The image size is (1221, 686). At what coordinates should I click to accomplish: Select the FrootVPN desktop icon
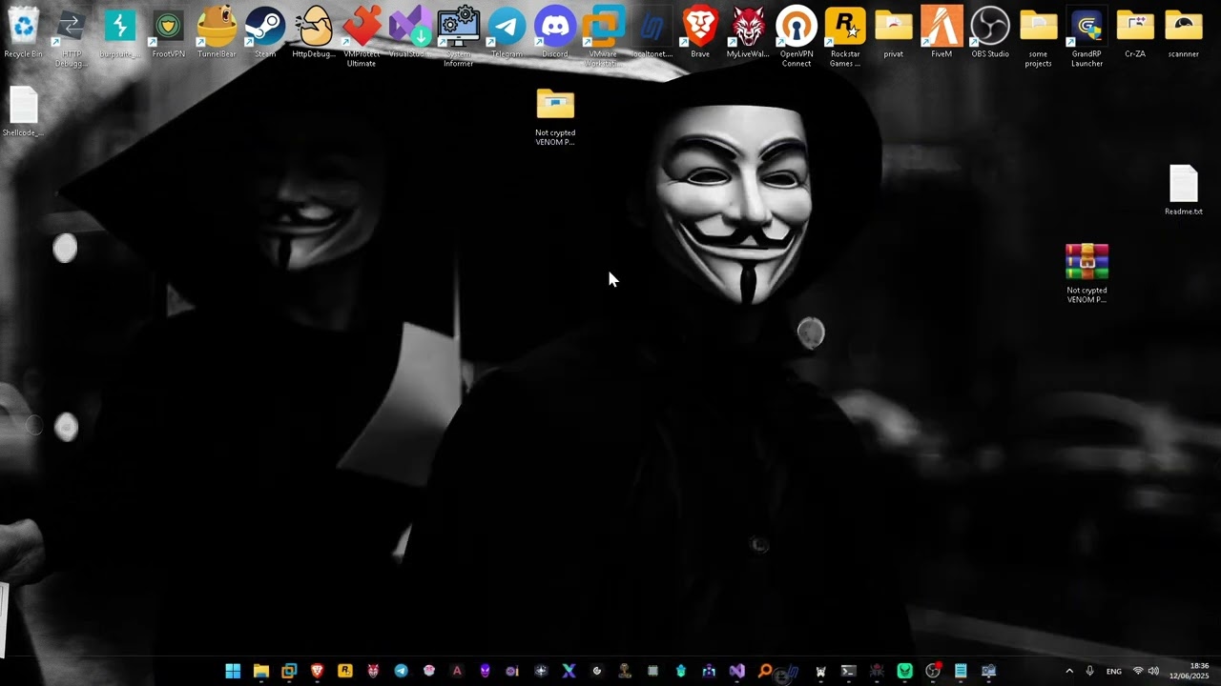coord(168,32)
